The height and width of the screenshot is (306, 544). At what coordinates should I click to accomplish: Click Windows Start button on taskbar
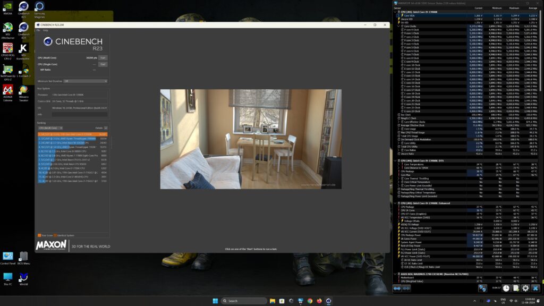pos(215,301)
